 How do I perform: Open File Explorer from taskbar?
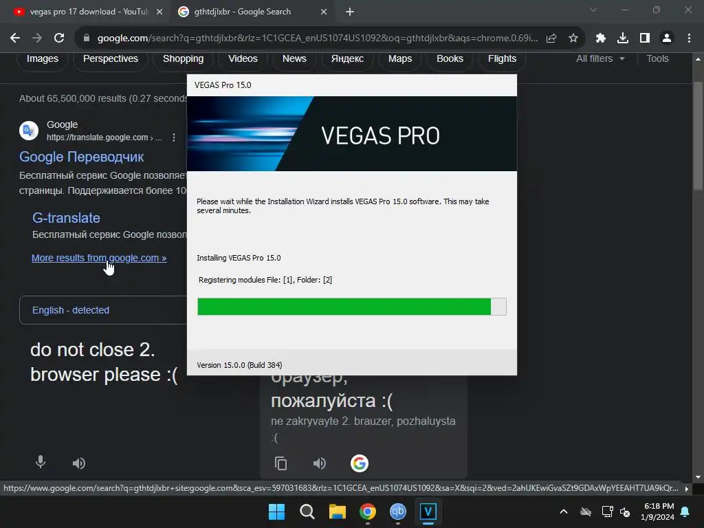[x=337, y=511]
